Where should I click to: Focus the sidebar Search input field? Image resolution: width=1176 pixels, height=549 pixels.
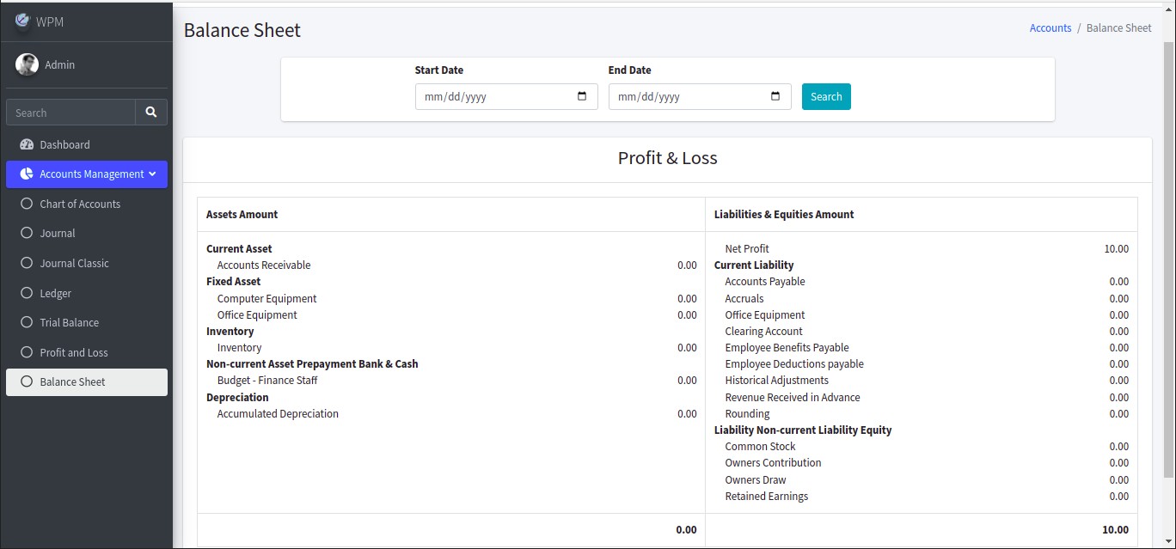tap(70, 113)
